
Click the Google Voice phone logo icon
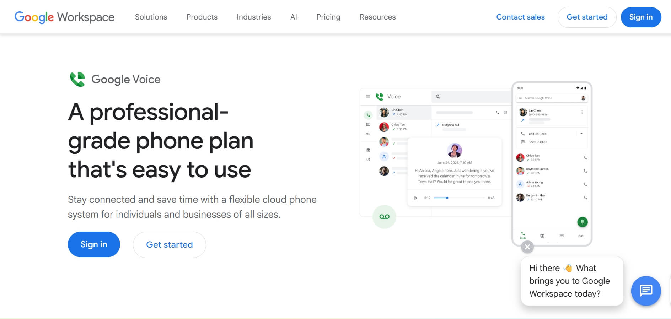coord(77,79)
